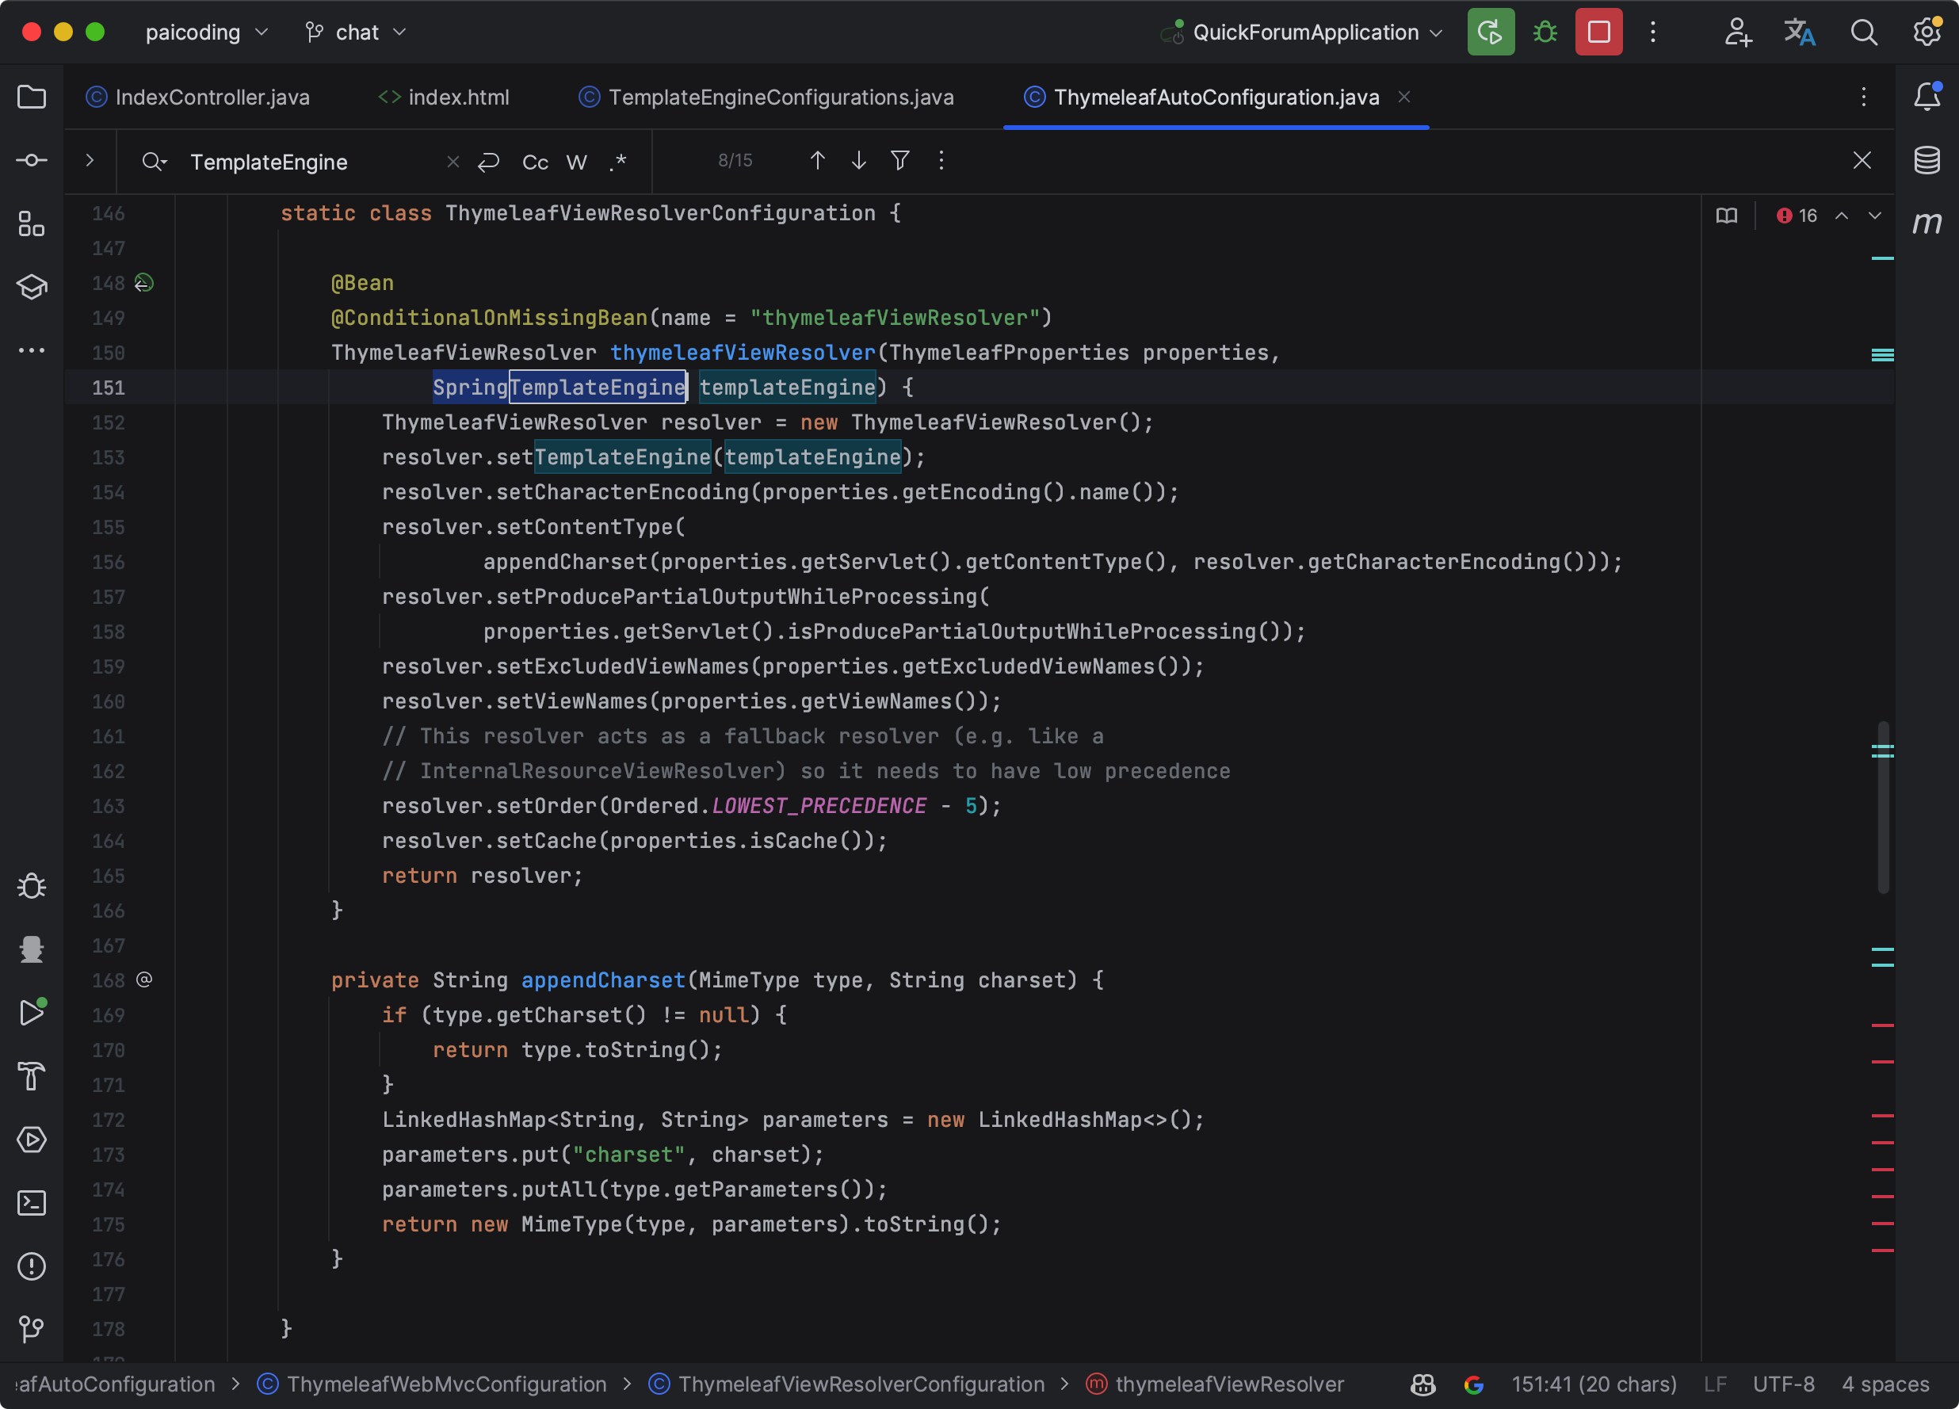Open QuickForumApplication run configuration dropdown
1959x1409 pixels.
pos(1305,32)
